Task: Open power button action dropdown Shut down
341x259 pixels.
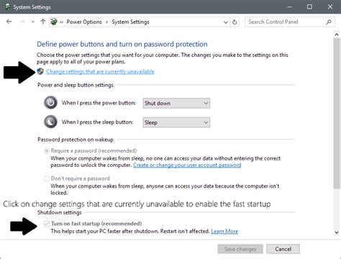Action: click(176, 103)
